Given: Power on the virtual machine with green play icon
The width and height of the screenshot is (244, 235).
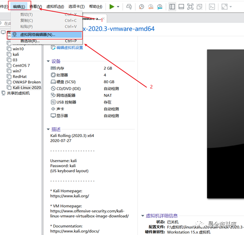Looking at the screenshot, I should tap(112, 7).
